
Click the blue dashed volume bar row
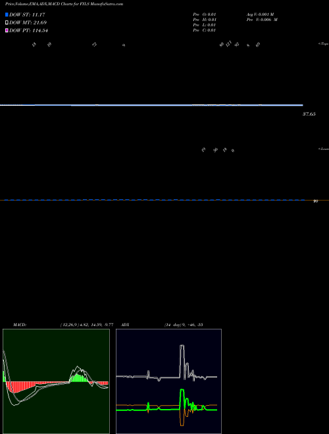coord(155,200)
